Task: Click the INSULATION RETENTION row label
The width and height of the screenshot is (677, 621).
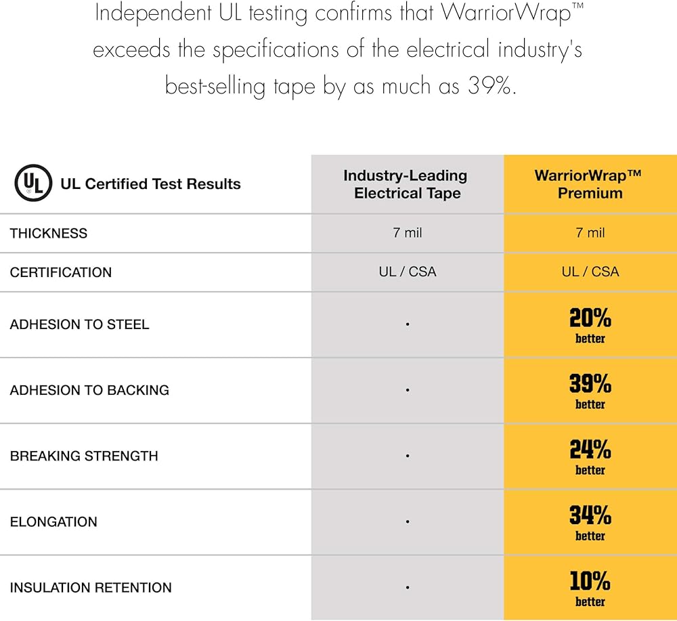Action: pos(91,587)
